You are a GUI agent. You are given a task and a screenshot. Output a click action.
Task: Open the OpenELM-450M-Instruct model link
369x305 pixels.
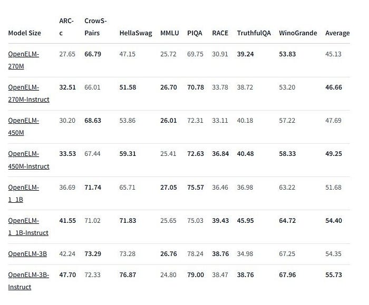pyautogui.click(x=28, y=160)
